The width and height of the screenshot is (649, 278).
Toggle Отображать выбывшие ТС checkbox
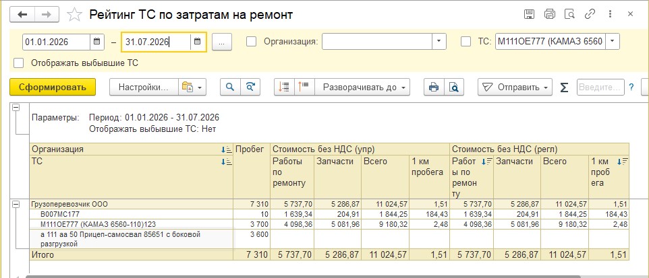[x=19, y=63]
